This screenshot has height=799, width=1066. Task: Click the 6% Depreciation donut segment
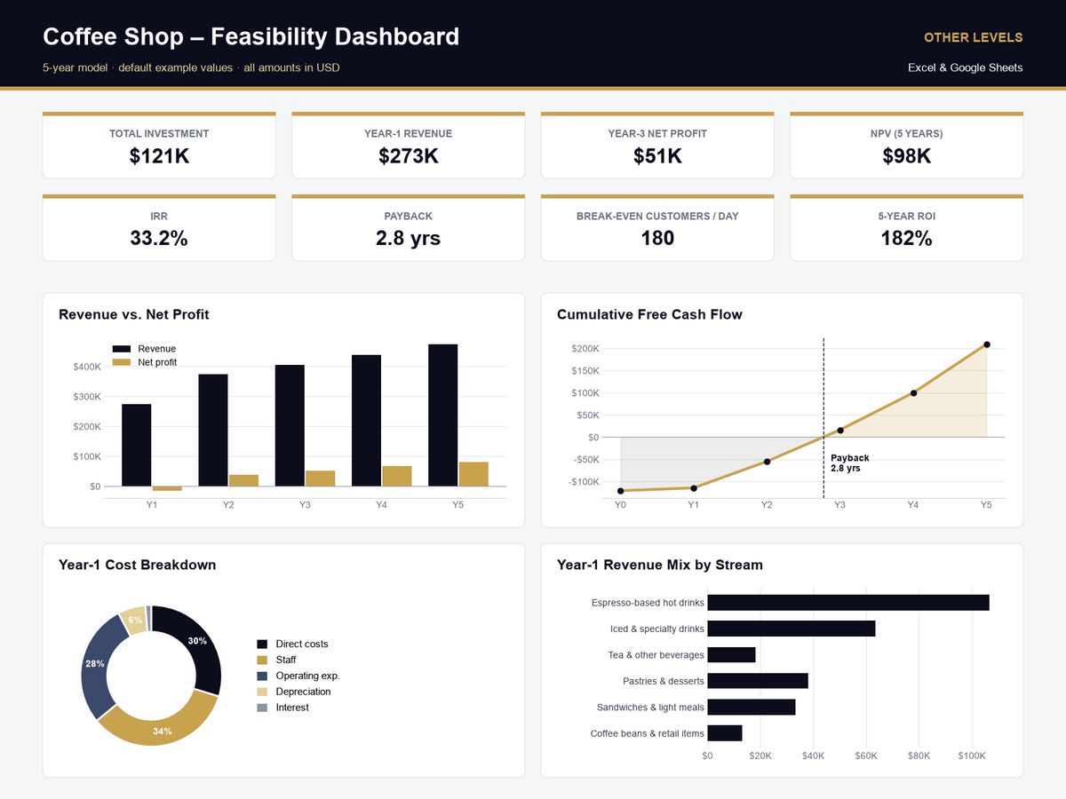pyautogui.click(x=135, y=620)
